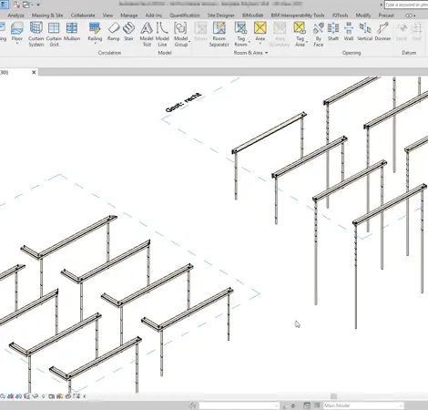The height and width of the screenshot is (410, 428).
Task: Select the Model Group tool
Action: pos(180,35)
